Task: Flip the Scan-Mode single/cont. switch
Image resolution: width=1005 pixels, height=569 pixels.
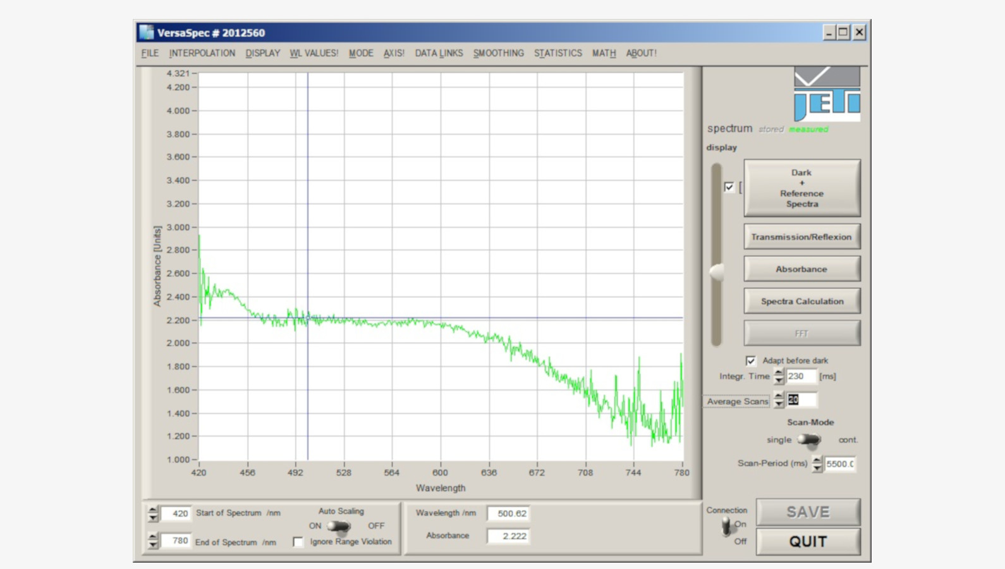Action: 808,439
